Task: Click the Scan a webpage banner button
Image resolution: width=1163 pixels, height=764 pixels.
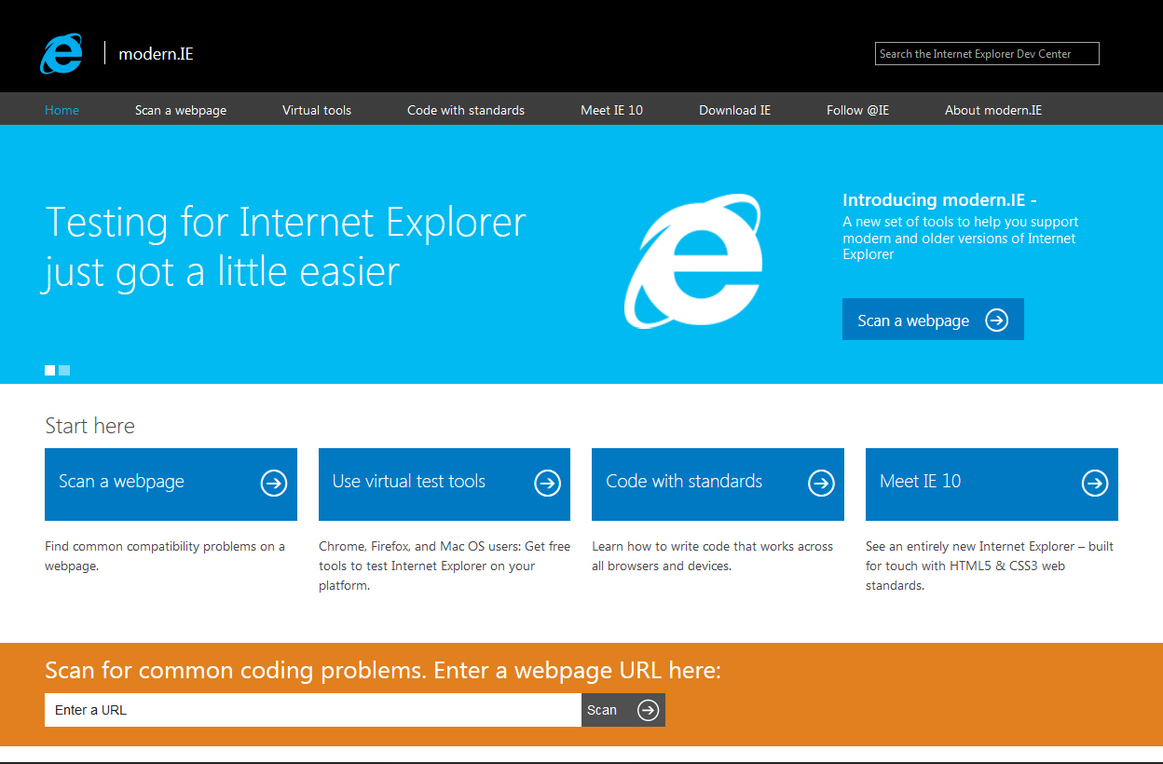Action: pos(932,319)
